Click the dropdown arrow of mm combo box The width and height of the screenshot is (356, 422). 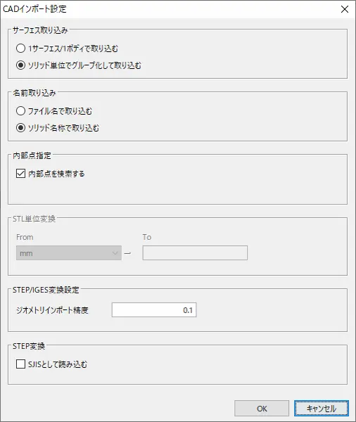[115, 253]
